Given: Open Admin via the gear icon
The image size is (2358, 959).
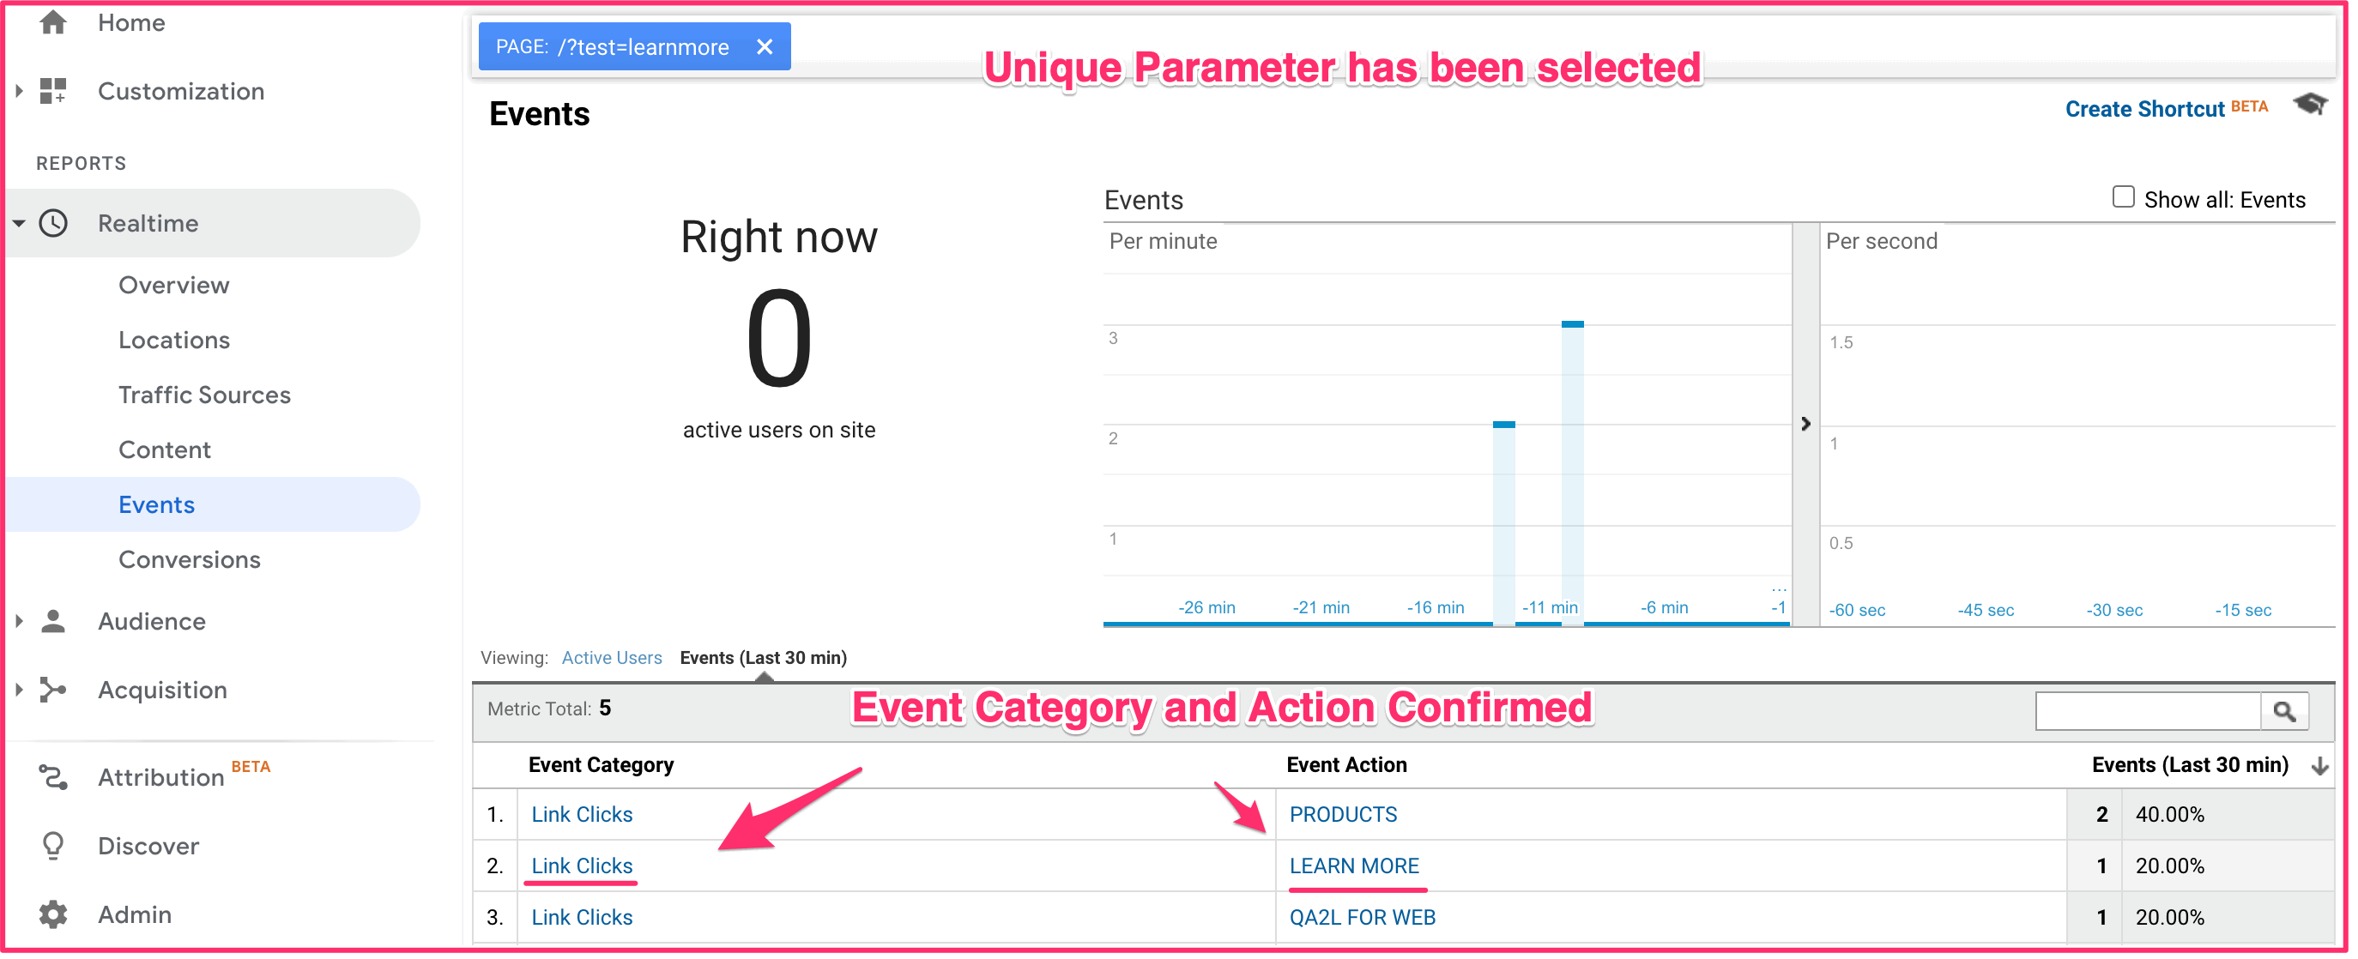Looking at the screenshot, I should coord(53,915).
